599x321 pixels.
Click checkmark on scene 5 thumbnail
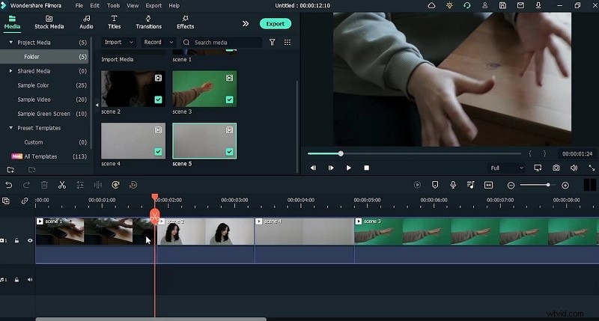click(229, 152)
